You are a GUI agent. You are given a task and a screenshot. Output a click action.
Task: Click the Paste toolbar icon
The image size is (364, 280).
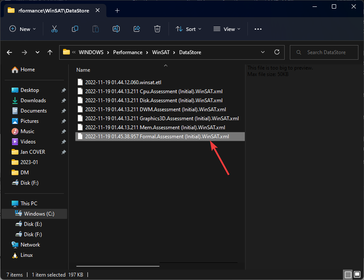(95, 29)
